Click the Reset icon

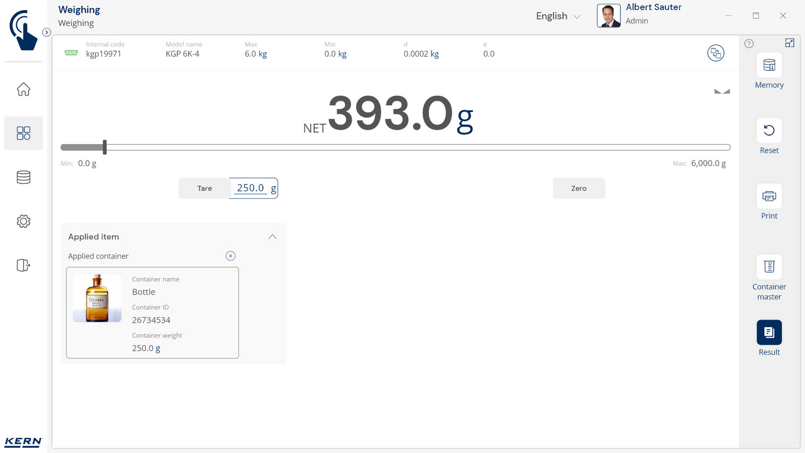[x=769, y=131]
